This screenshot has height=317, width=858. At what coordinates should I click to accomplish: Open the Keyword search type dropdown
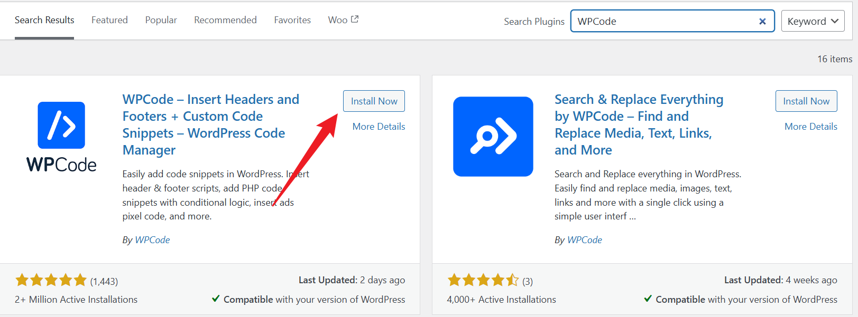coord(813,22)
